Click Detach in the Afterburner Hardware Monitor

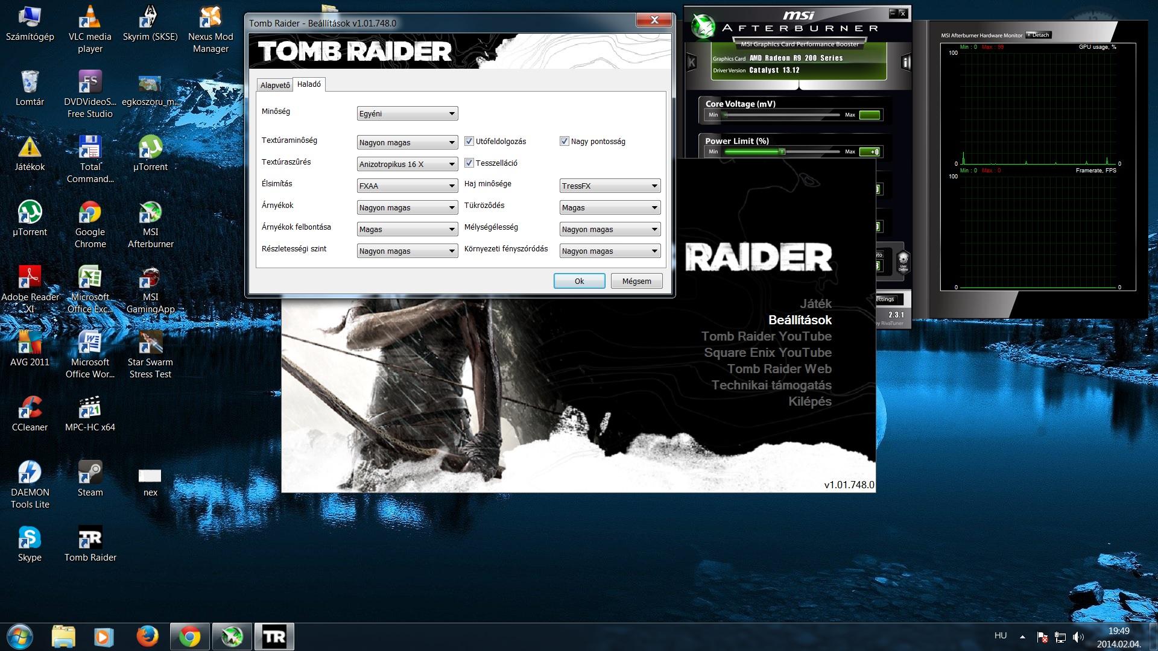[1038, 35]
